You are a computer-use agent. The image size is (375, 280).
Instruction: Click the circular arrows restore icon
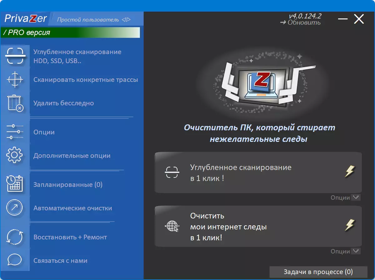point(15,237)
